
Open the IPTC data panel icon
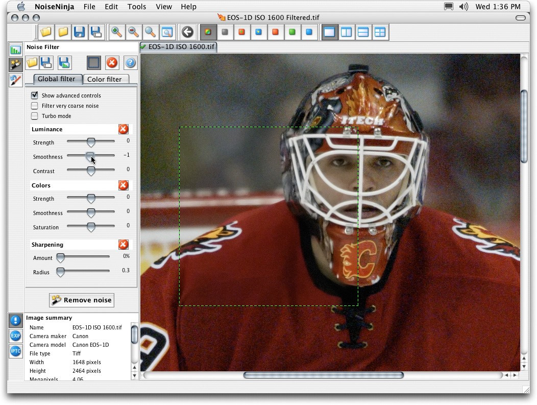pyautogui.click(x=15, y=351)
